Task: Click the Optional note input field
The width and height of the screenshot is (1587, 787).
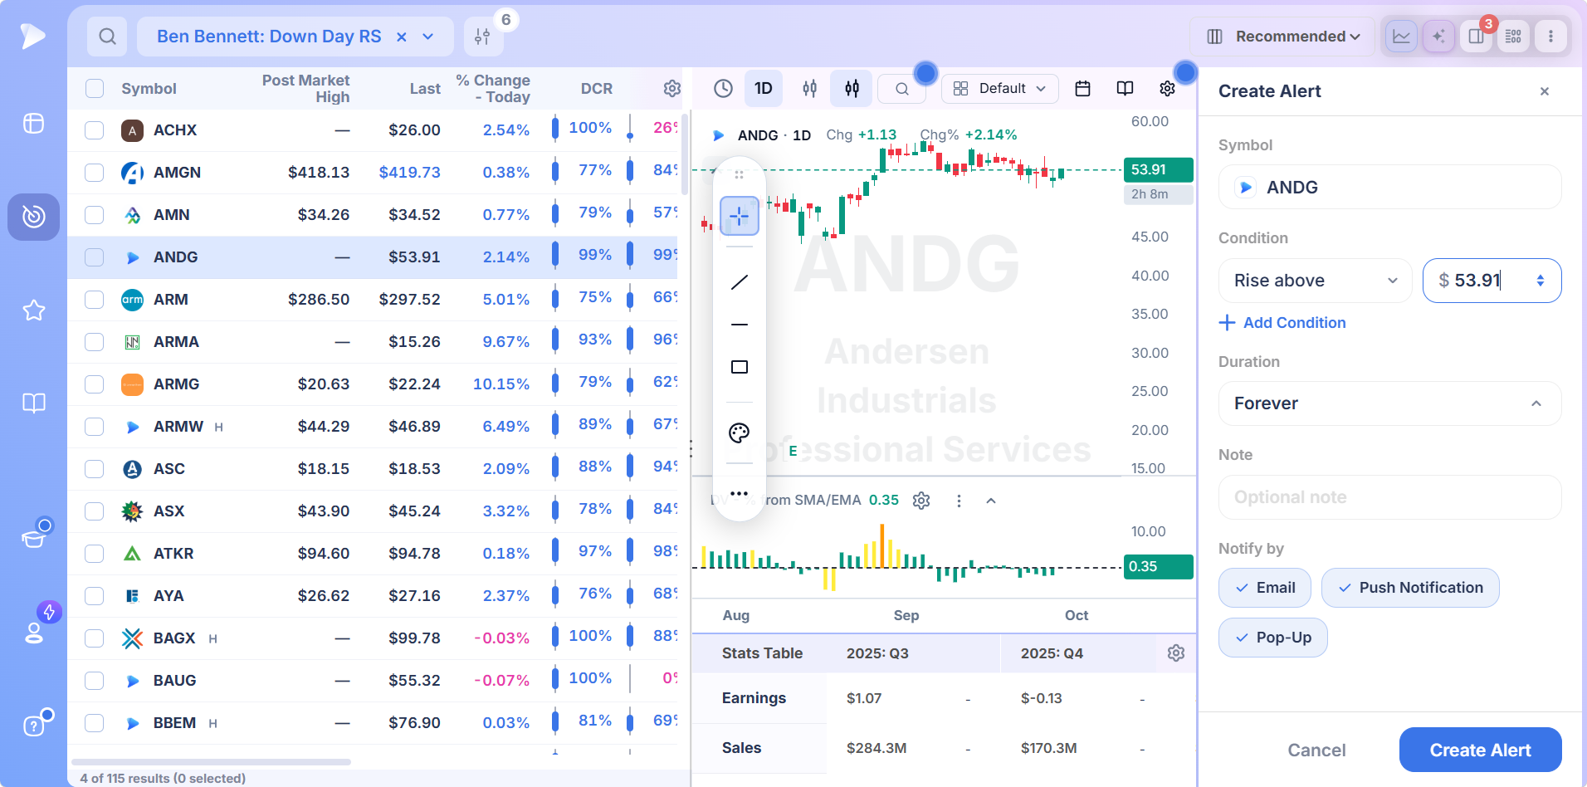Action: point(1389,497)
